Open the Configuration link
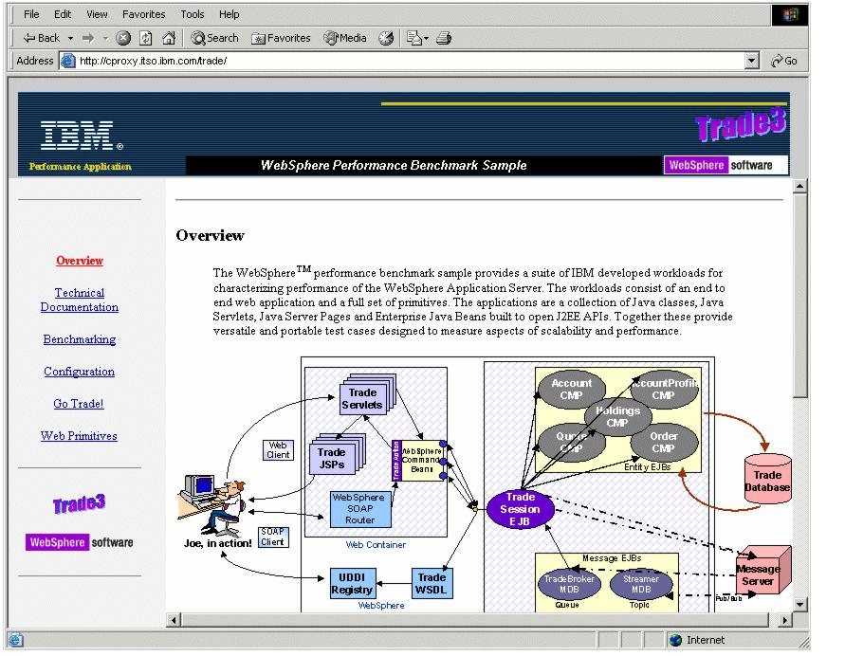This screenshot has width=845, height=656. [80, 372]
